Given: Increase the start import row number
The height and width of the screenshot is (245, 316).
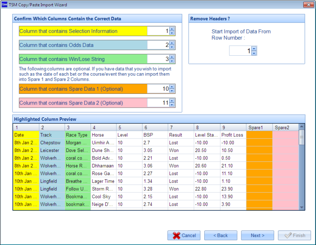Looking at the screenshot, I should (254, 49).
